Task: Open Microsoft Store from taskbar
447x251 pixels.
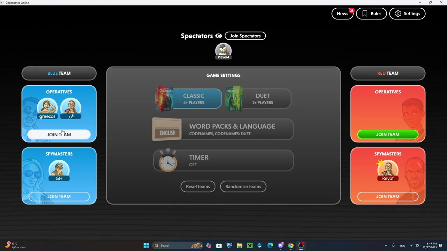Action: [219, 245]
